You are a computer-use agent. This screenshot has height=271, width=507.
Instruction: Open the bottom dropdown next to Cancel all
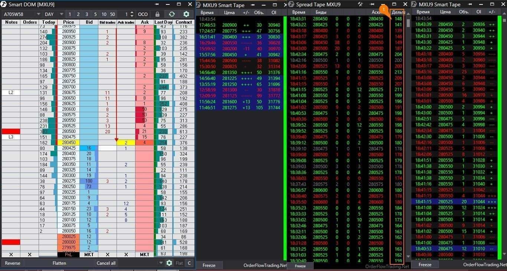pos(160,263)
